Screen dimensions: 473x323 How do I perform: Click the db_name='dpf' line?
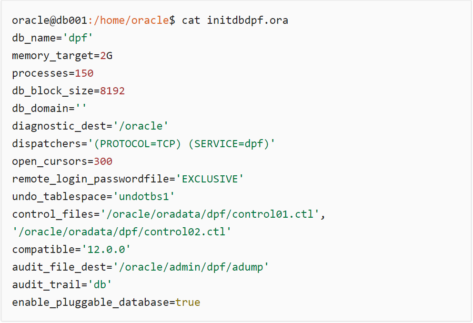pos(52,38)
